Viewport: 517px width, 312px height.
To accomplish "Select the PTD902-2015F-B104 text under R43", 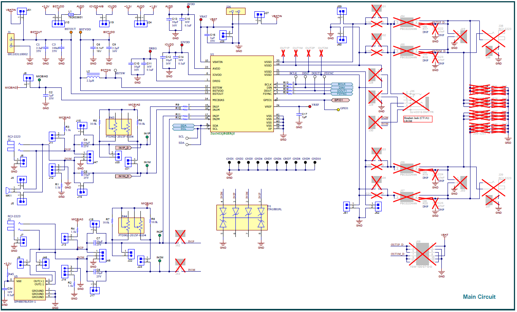I will (119, 137).
